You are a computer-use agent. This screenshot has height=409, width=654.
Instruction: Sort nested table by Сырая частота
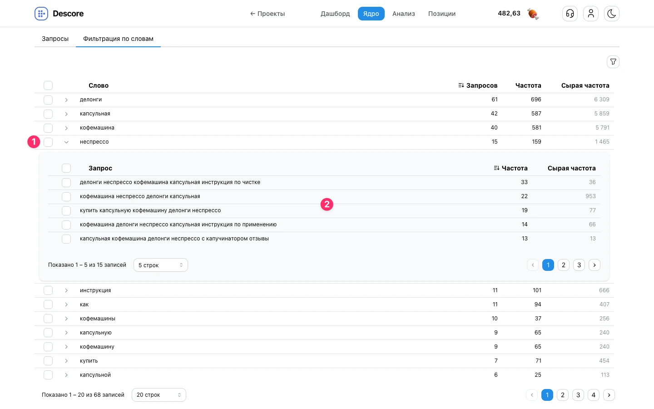point(572,168)
